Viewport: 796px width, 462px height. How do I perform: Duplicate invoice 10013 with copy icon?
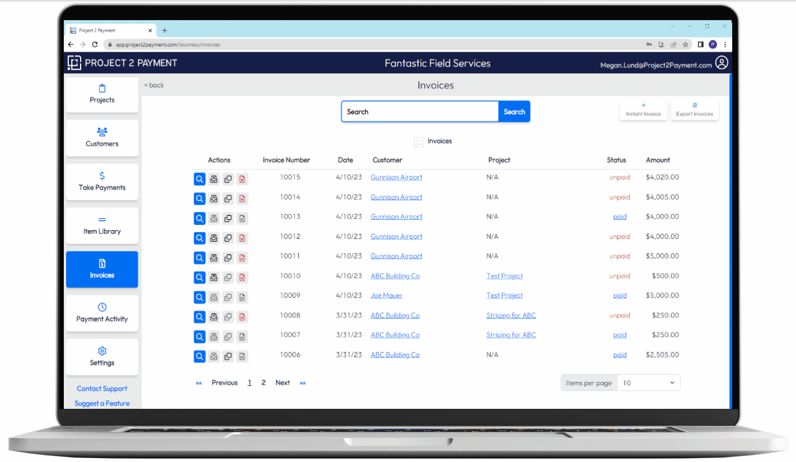[228, 218]
